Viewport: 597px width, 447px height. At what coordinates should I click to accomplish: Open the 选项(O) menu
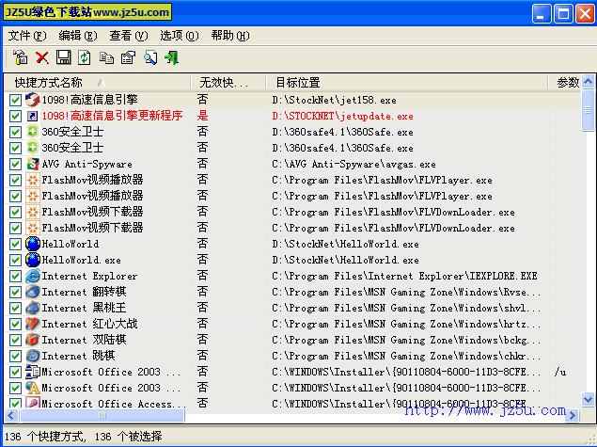180,36
